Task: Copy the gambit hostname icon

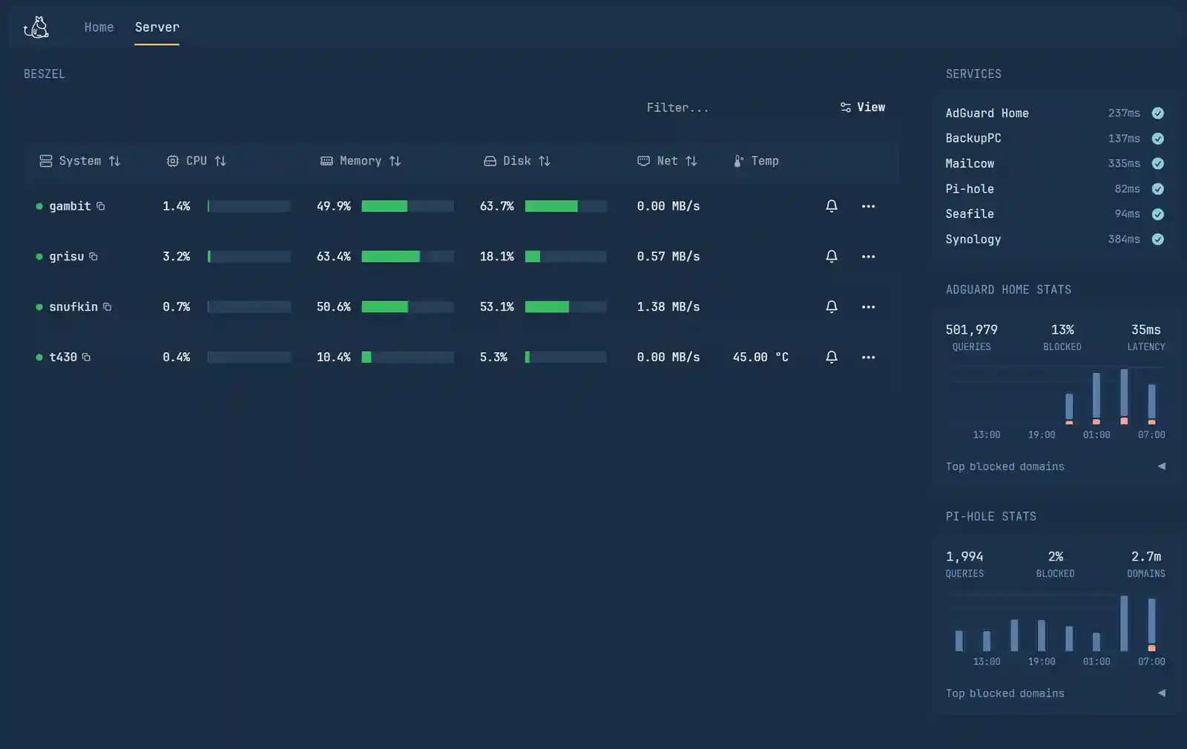Action: (101, 206)
